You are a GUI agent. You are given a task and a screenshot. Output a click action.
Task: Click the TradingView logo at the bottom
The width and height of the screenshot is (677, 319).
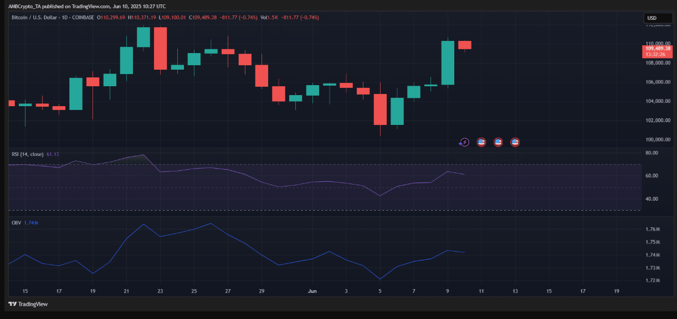pos(28,304)
